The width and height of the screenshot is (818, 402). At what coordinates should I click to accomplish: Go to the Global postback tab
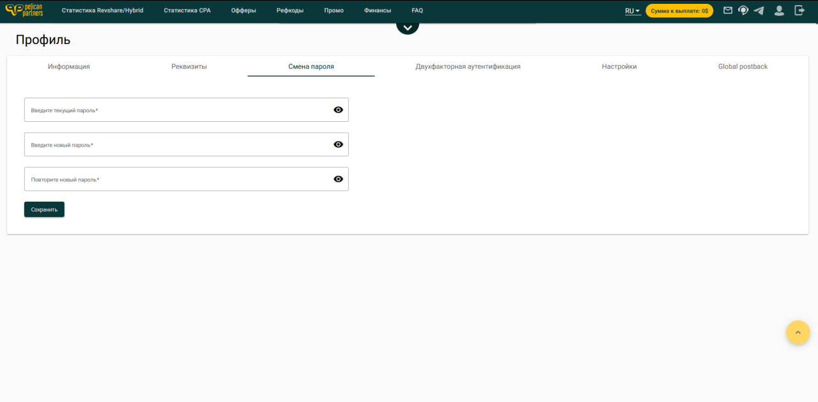[743, 66]
